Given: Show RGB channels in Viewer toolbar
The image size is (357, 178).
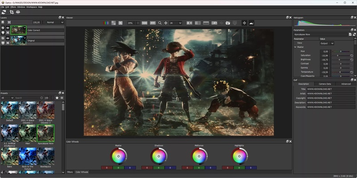Looking at the screenshot, I should pos(106,23).
